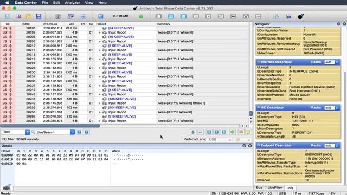Click the play-arrow window icon in toolbar
This screenshot has height=195, width=347.
pyautogui.click(x=208, y=16)
